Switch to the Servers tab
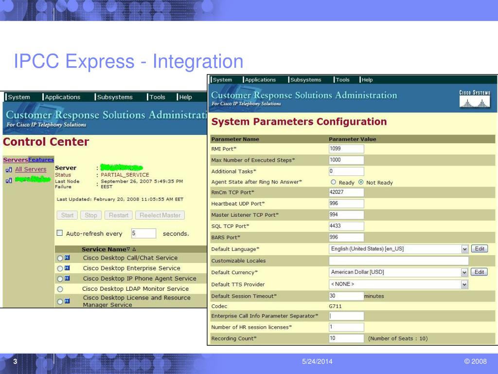The width and height of the screenshot is (498, 374). [15, 160]
